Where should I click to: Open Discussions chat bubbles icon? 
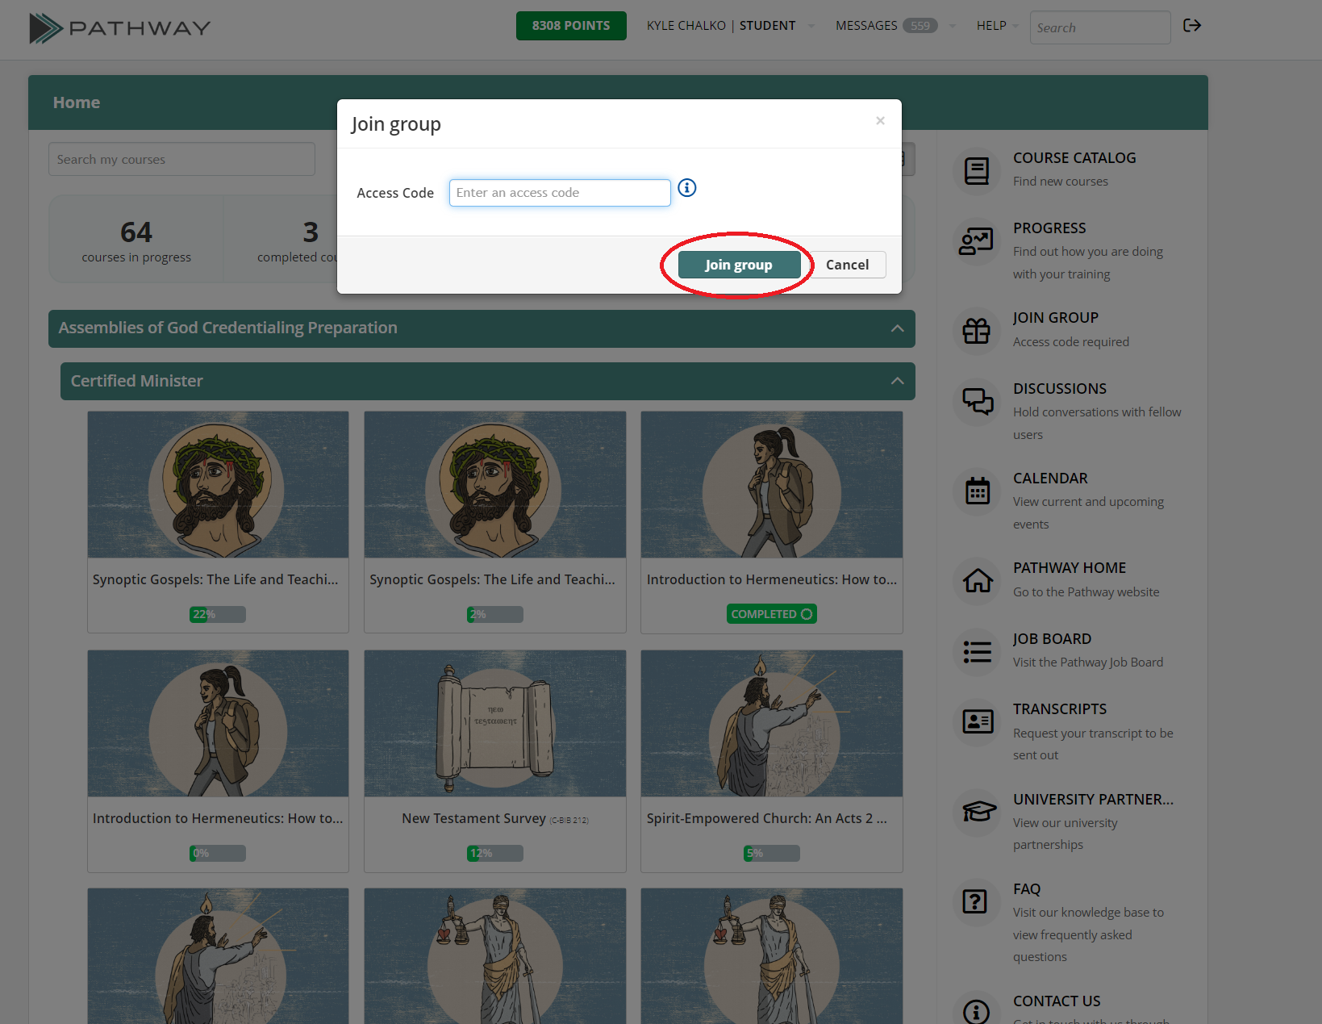[978, 401]
